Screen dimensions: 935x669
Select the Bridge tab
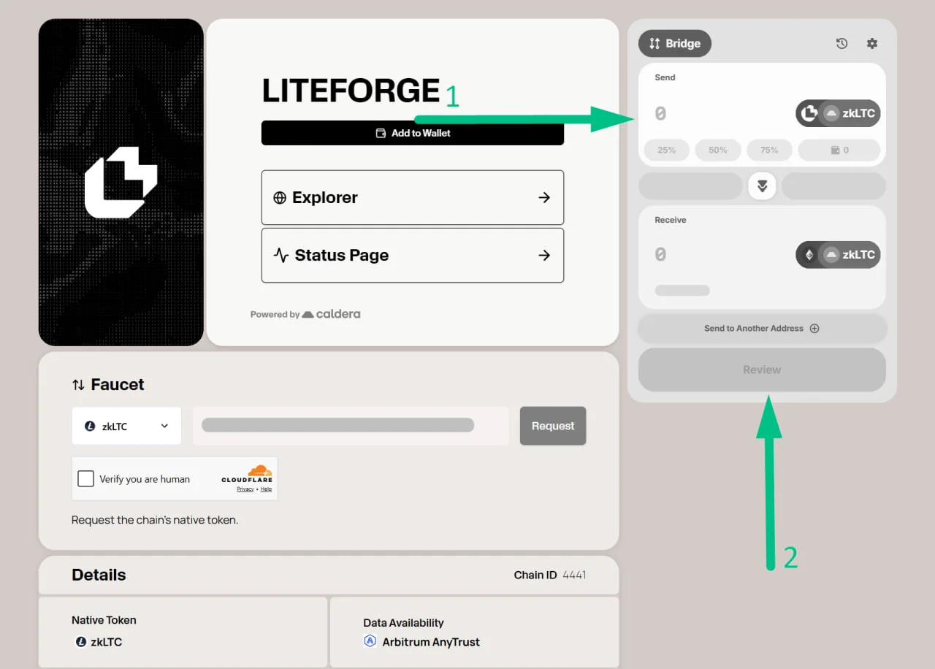675,44
